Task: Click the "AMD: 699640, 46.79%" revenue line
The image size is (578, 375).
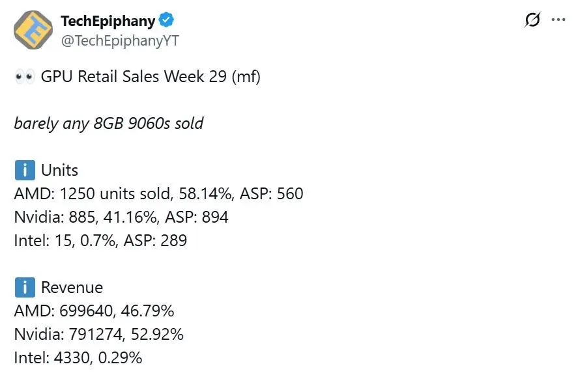Action: [94, 311]
